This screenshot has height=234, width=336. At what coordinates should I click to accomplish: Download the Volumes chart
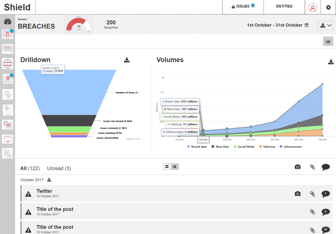point(331,62)
